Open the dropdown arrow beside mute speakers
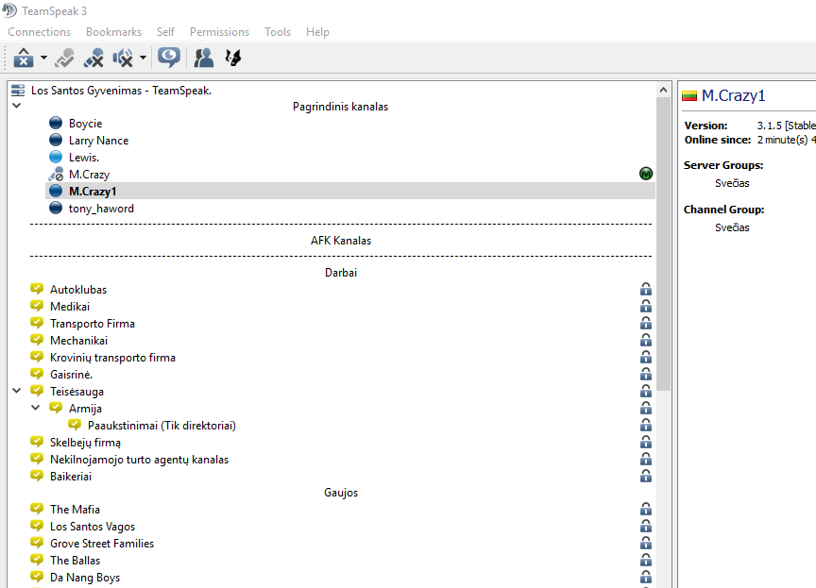The height and width of the screenshot is (588, 816). 143,58
